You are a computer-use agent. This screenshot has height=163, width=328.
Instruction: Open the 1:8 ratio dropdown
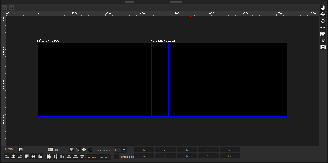click(x=71, y=150)
